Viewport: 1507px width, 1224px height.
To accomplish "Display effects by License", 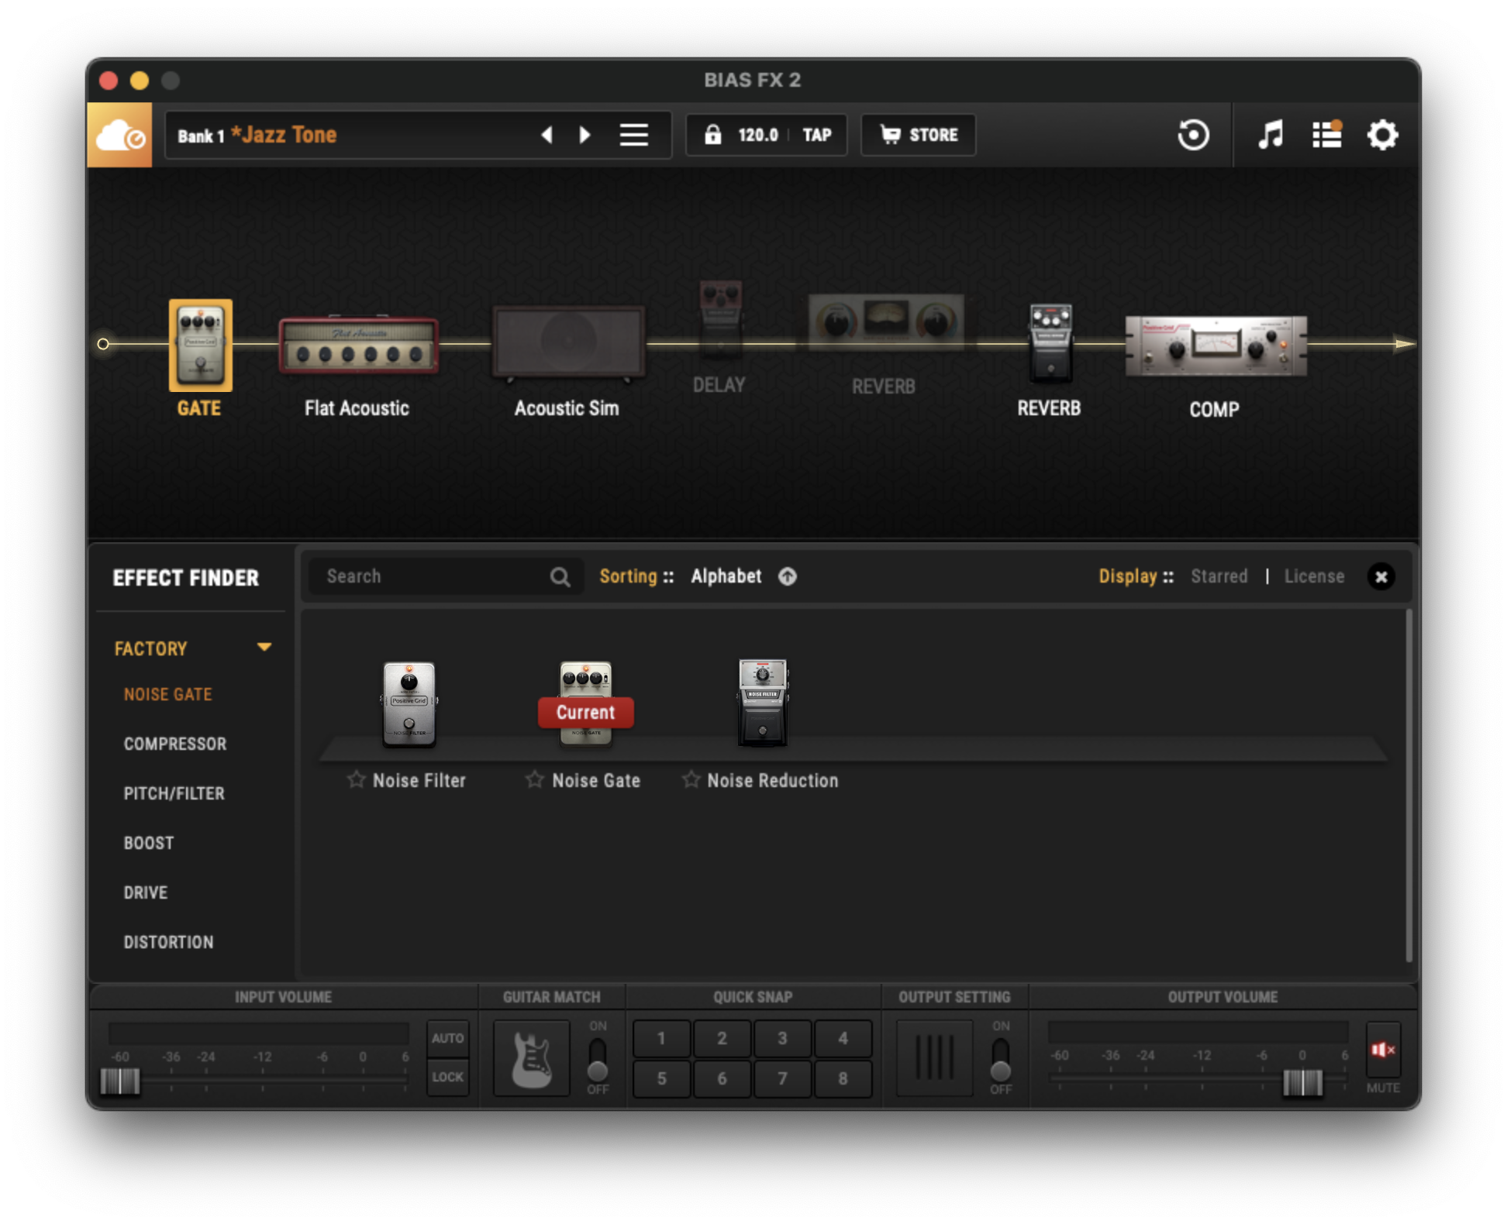I will (1314, 576).
